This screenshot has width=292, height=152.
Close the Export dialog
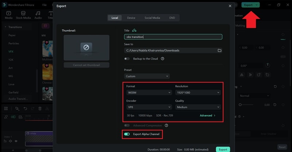(x=230, y=6)
